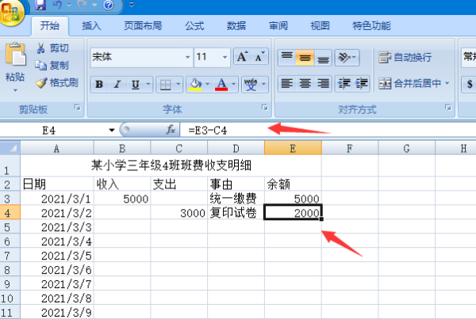This screenshot has height=319, width=476.
Task: Open the help question mark icon
Action: [x=109, y=5]
